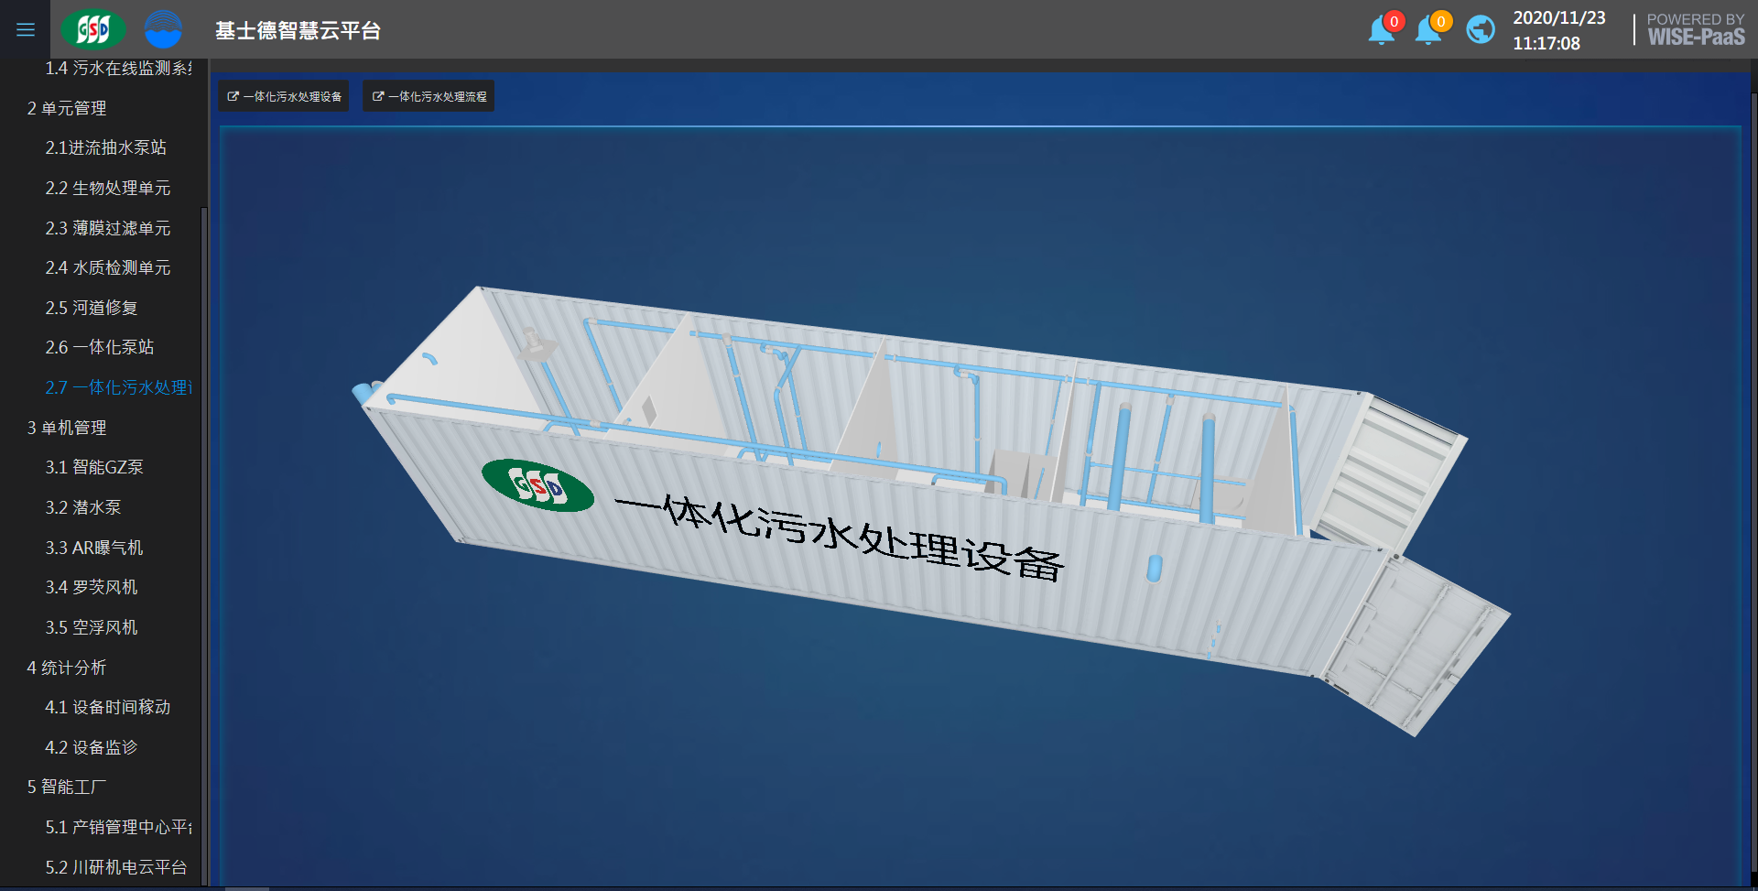Toggle the hamburger sidebar menu
This screenshot has height=891, width=1758.
click(x=26, y=30)
